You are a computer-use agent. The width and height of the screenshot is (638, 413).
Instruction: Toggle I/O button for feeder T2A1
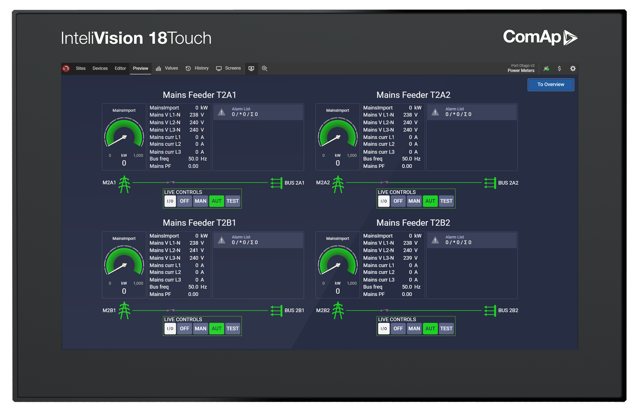[x=170, y=201]
